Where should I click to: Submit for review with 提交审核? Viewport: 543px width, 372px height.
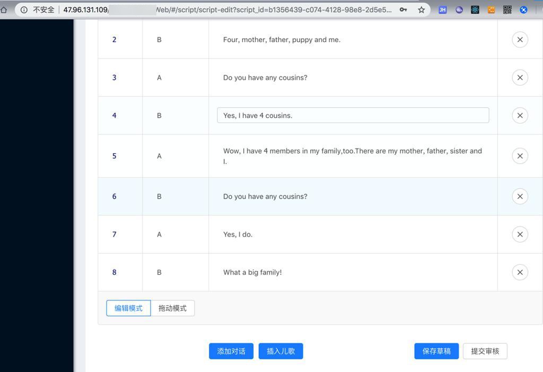[485, 351]
